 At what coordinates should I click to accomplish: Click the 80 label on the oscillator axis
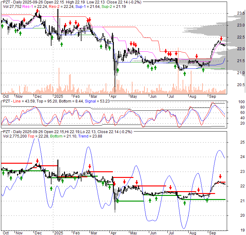[x=243, y=107]
